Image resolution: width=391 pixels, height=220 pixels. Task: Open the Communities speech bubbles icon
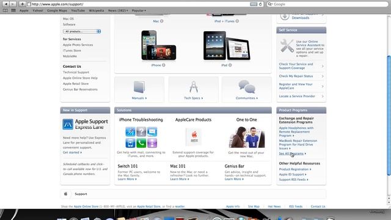coord(247,87)
